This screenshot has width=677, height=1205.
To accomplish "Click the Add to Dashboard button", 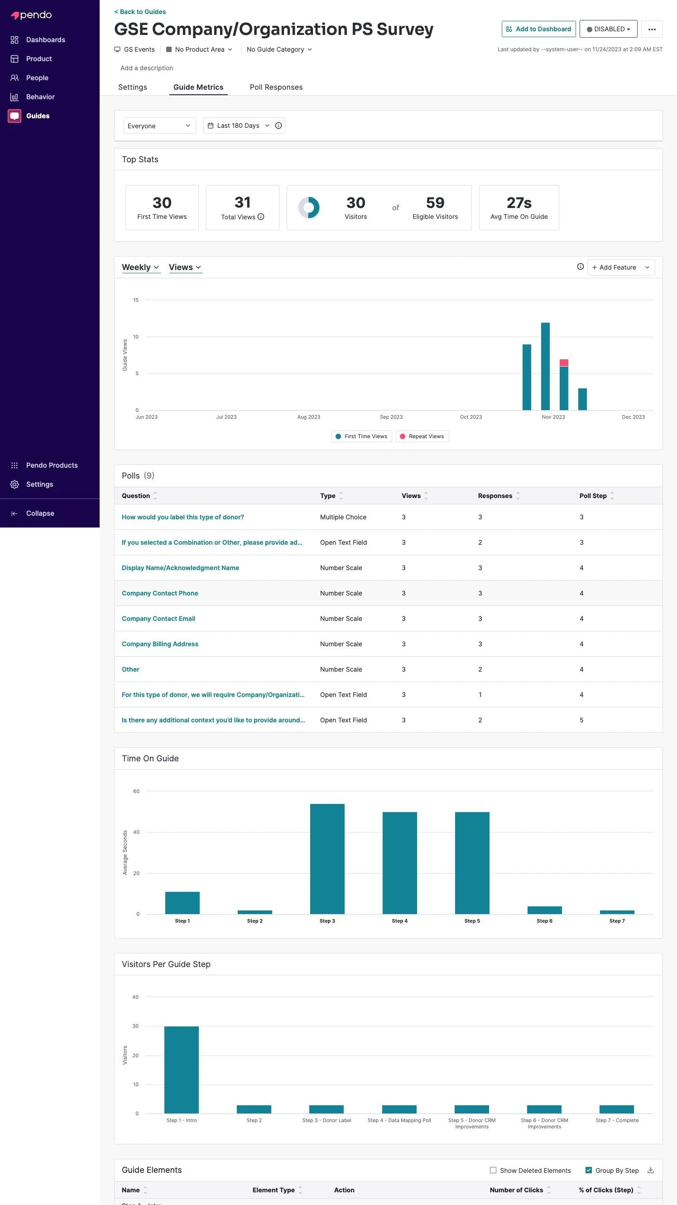I will pos(538,29).
